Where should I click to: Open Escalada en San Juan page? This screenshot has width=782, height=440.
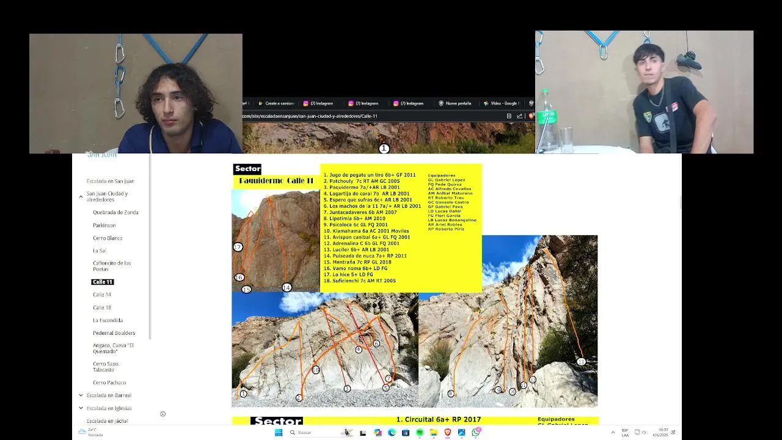pyautogui.click(x=110, y=181)
